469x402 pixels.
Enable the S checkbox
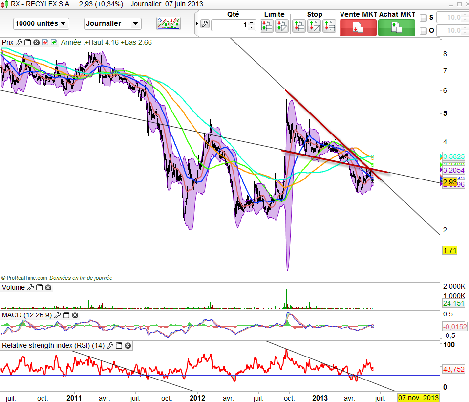tap(423, 18)
